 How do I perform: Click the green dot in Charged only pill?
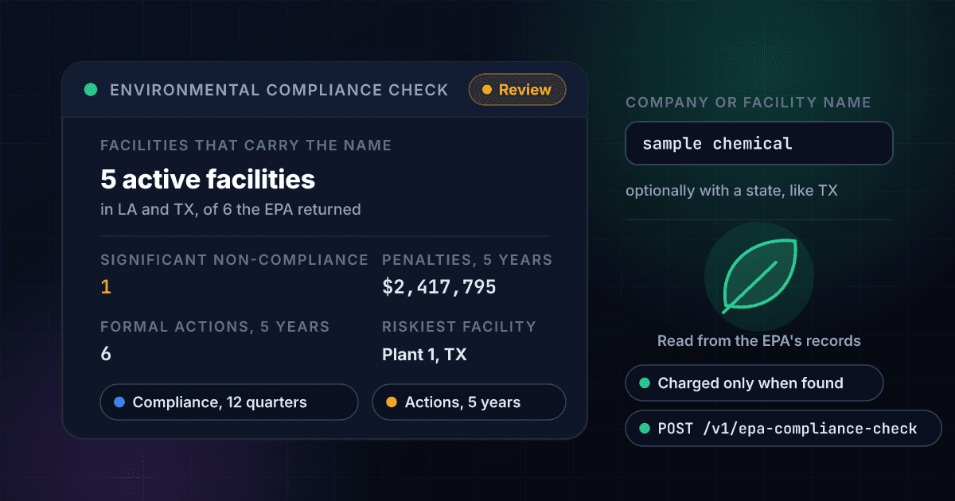pyautogui.click(x=645, y=383)
